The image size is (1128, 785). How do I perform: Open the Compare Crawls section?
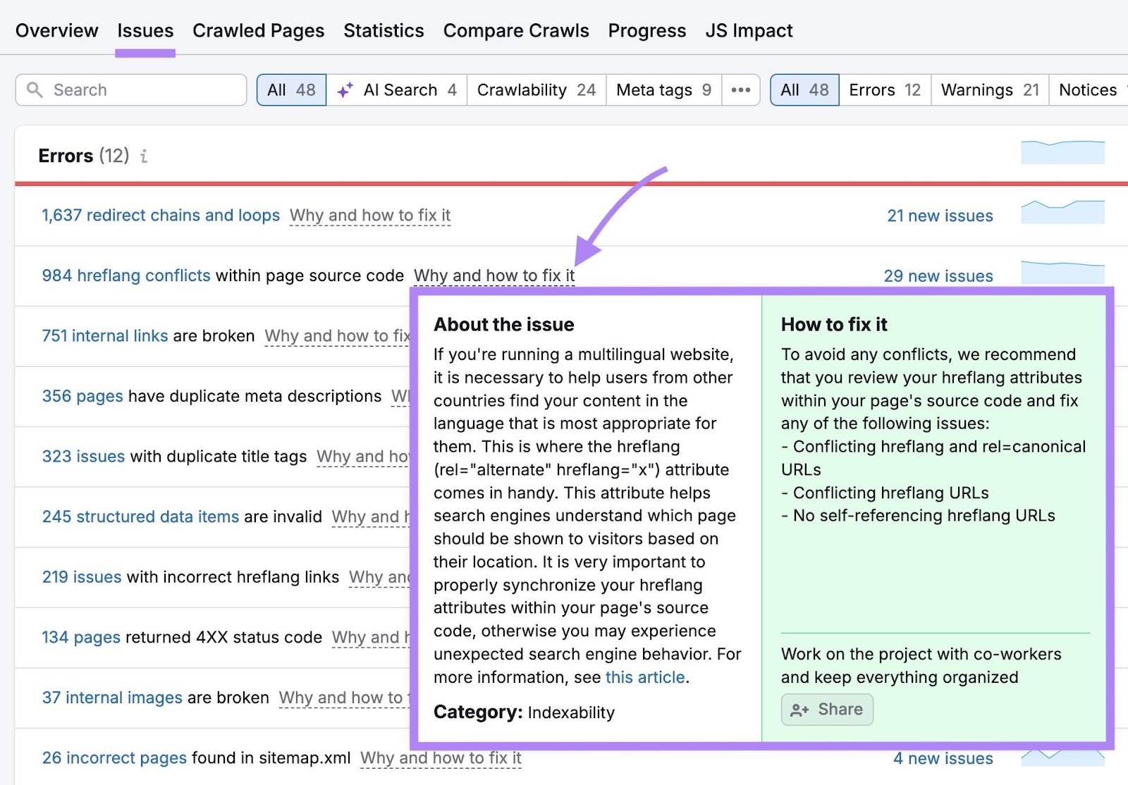(515, 30)
